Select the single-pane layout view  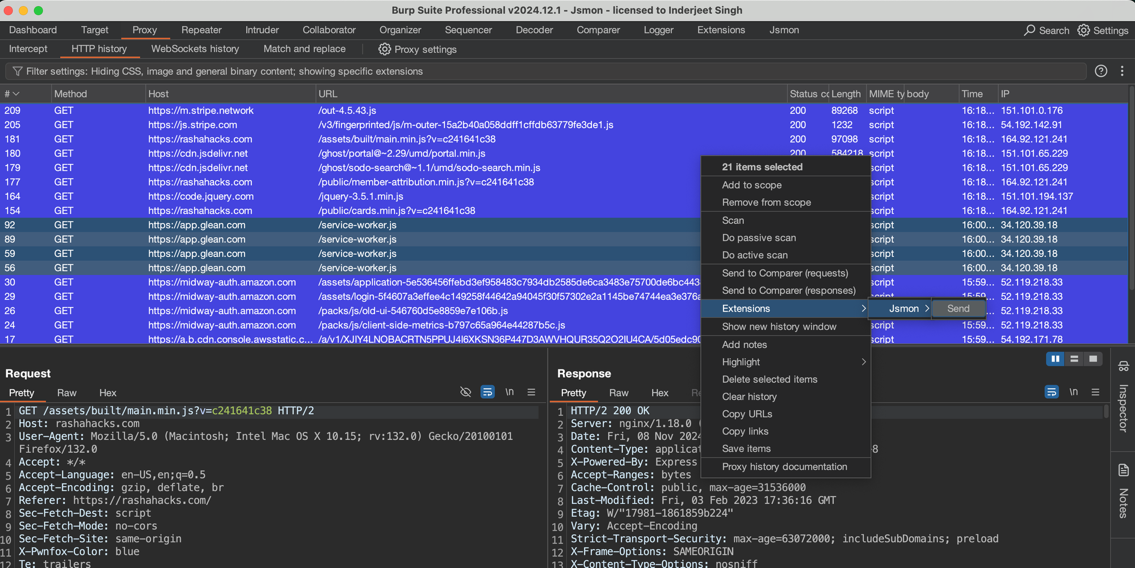[1093, 359]
